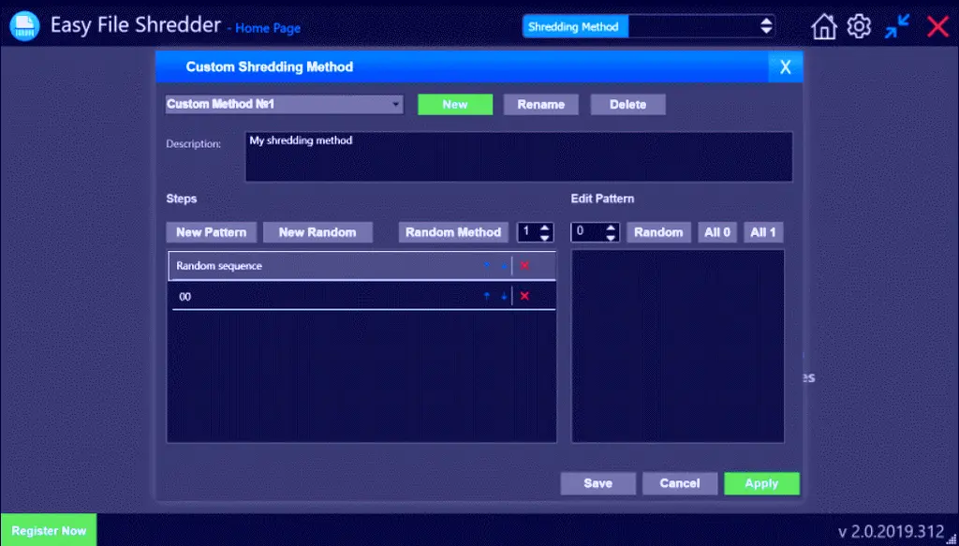This screenshot has height=546, width=959.
Task: Decrease the Random Method count stepper
Action: [x=545, y=238]
